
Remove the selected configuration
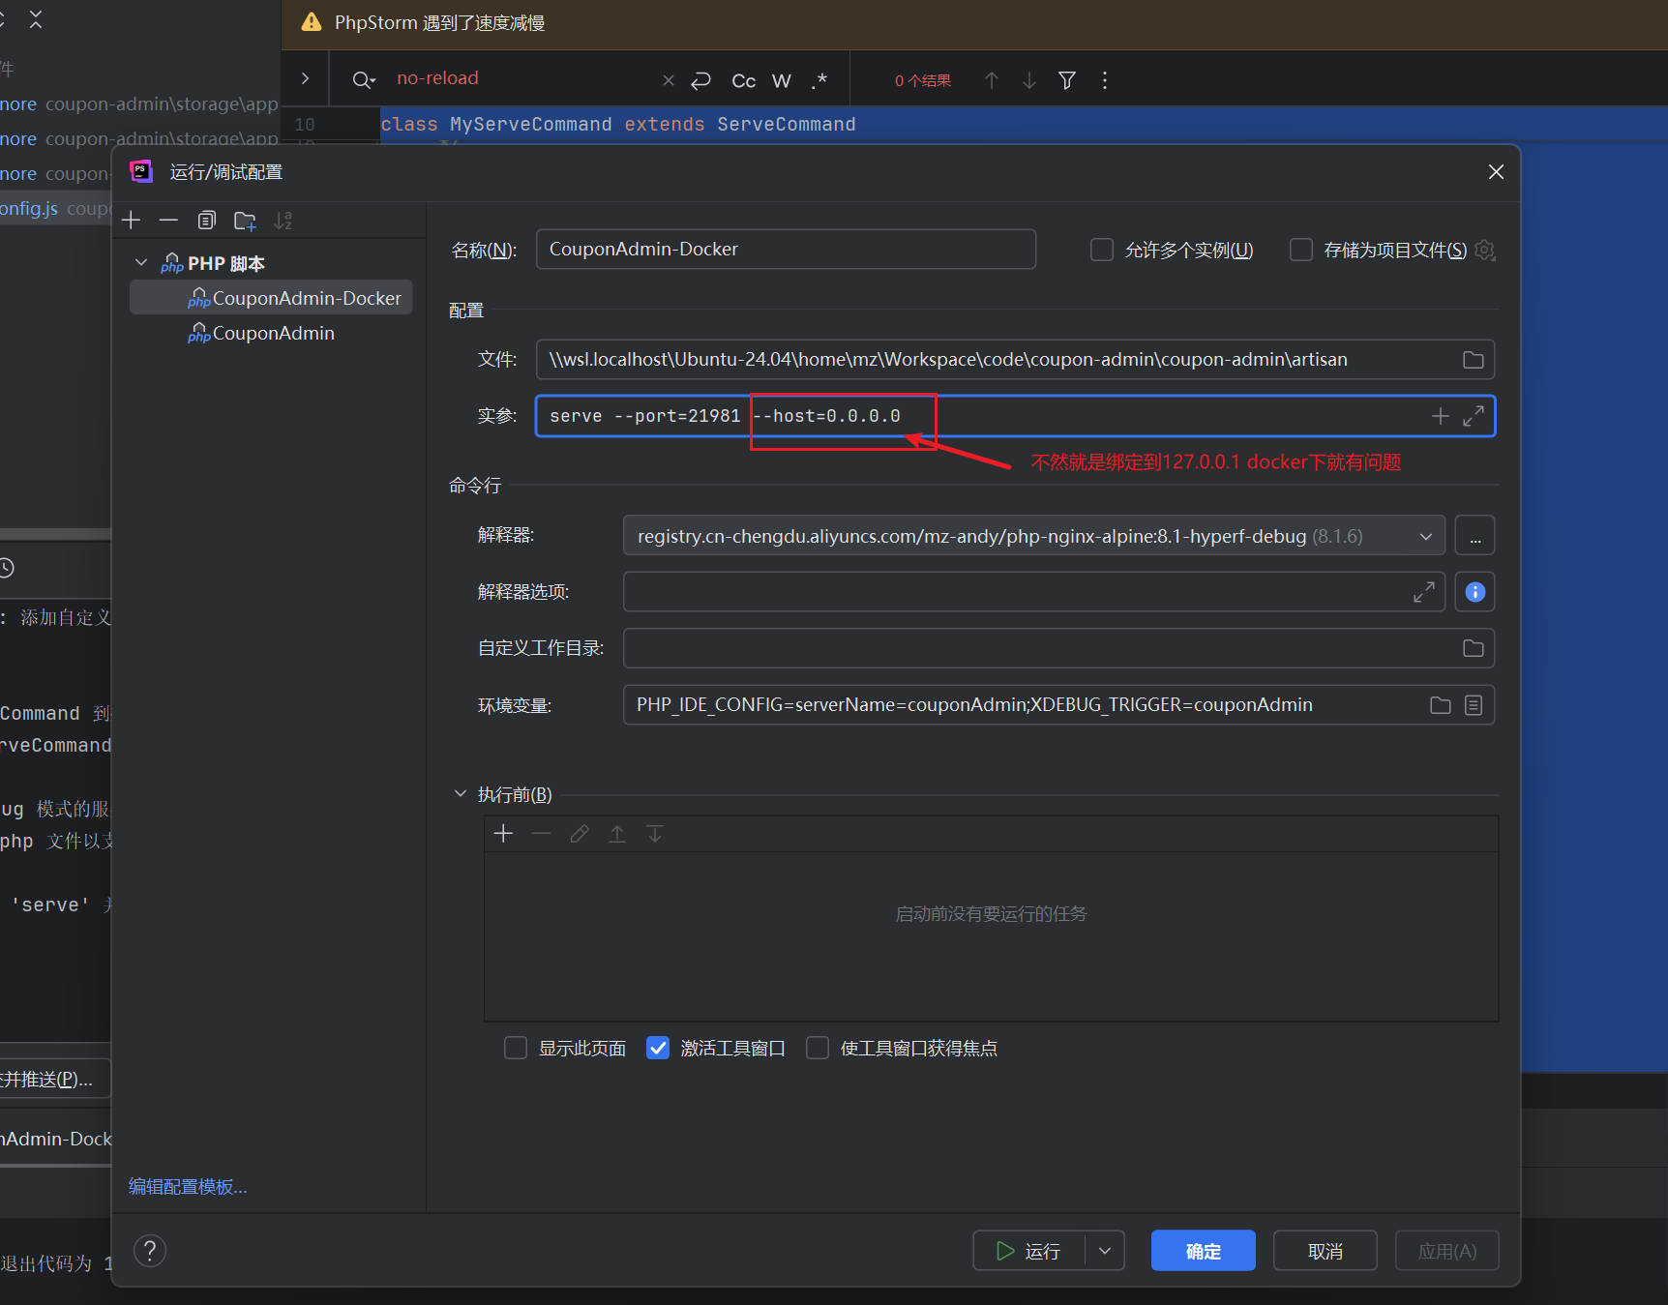pos(168,221)
